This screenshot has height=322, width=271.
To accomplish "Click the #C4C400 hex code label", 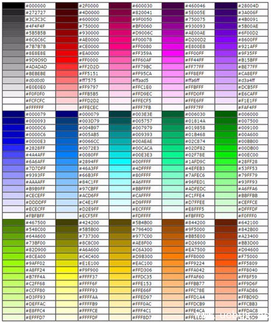I will click(89, 256).
